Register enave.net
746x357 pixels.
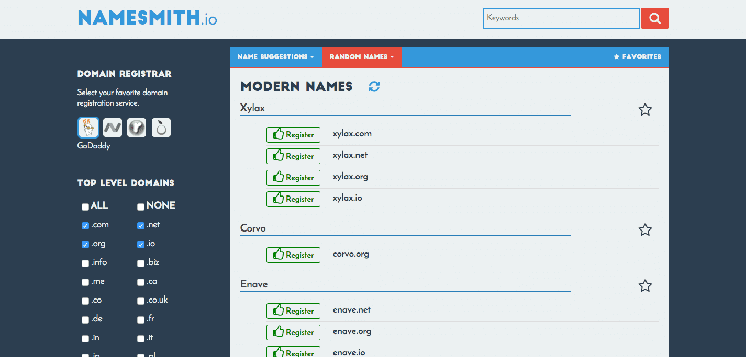[293, 311]
